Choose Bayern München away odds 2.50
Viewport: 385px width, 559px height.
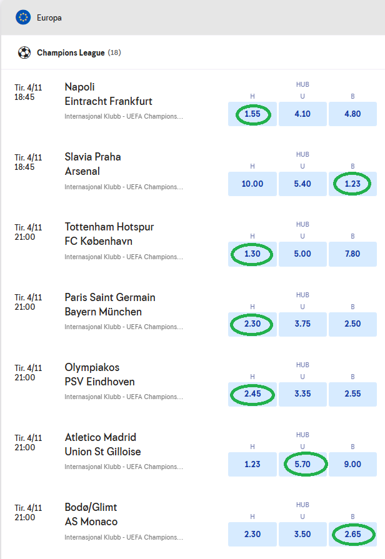(352, 324)
